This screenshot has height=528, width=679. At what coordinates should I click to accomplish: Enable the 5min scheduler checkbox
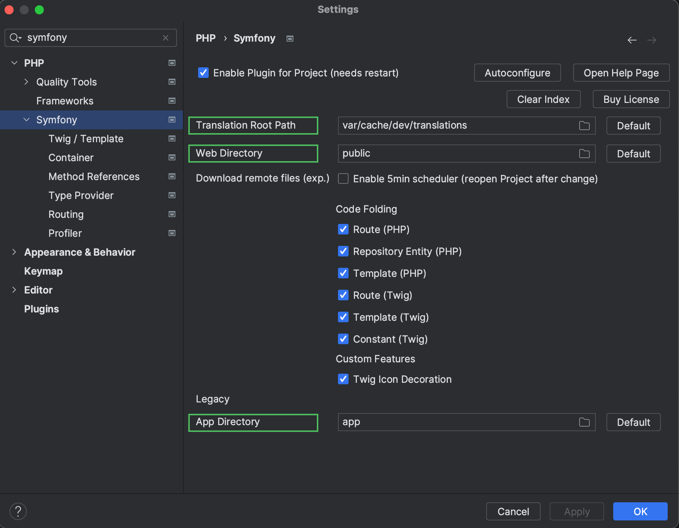tap(343, 179)
